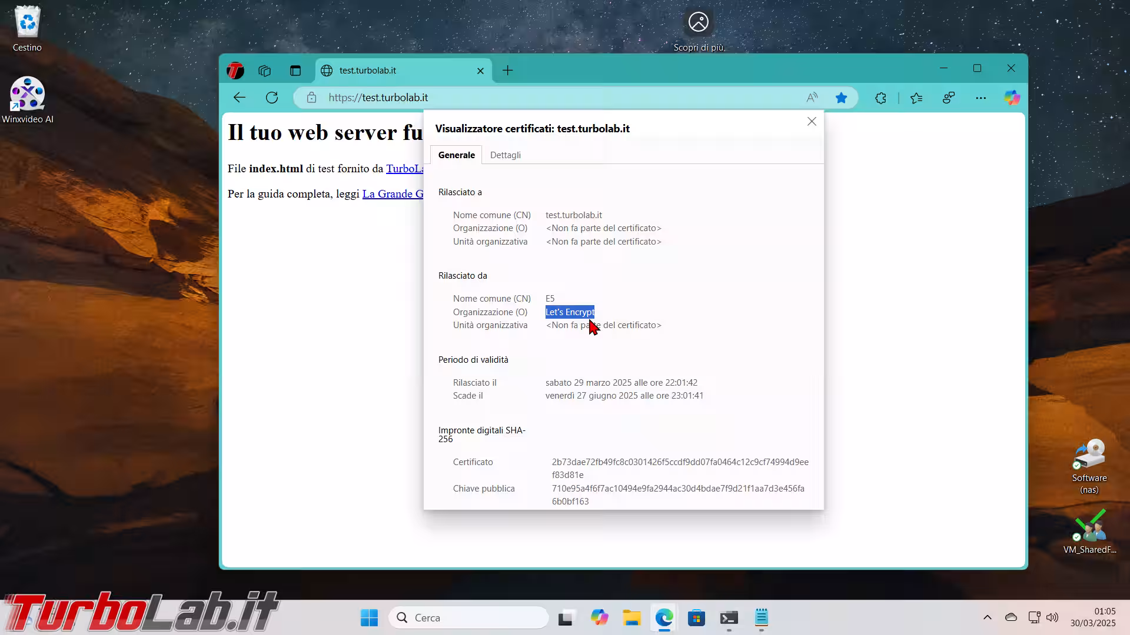Viewport: 1130px width, 635px height.
Task: Close the certificate viewer dialog
Action: [812, 122]
